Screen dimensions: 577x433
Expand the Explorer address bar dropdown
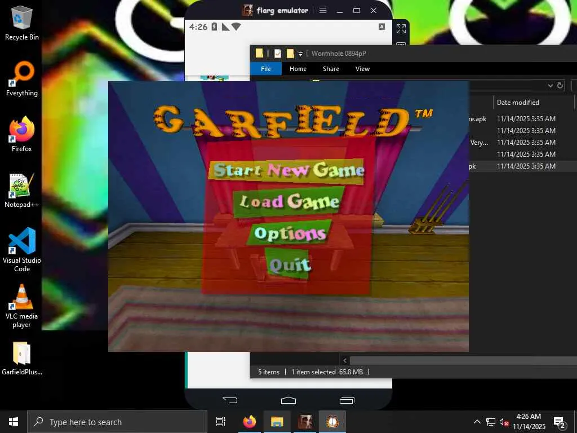pyautogui.click(x=550, y=86)
